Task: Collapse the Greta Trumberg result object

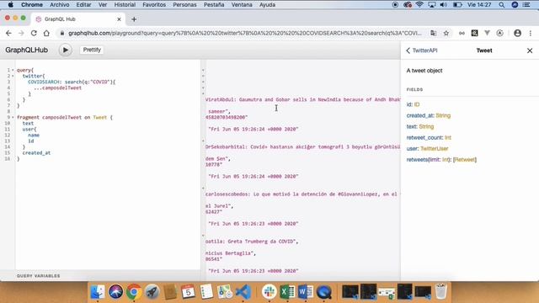Action: tap(203, 236)
